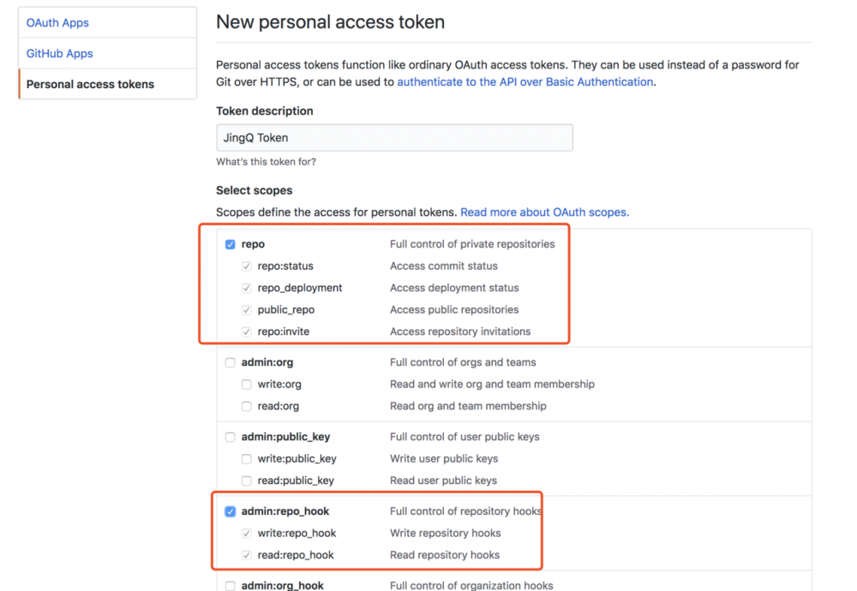The width and height of the screenshot is (857, 591).
Task: Disable the write:repo_hook checkbox
Action: pyautogui.click(x=246, y=533)
